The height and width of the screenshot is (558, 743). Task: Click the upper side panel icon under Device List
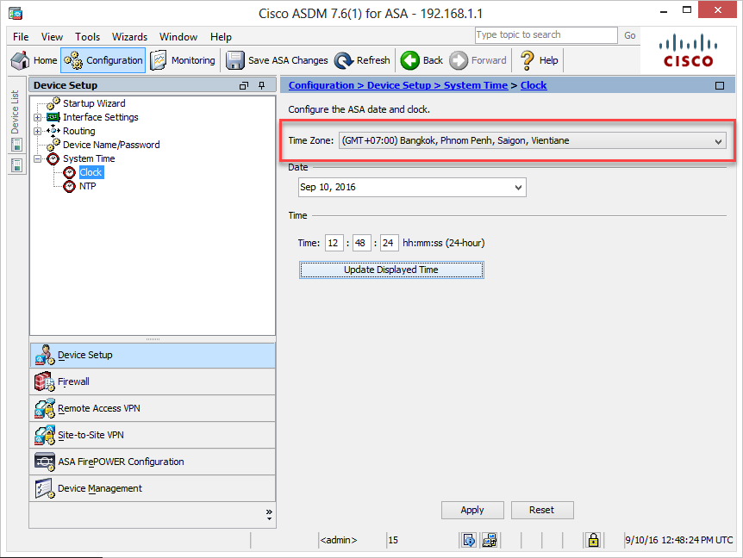coord(16,145)
